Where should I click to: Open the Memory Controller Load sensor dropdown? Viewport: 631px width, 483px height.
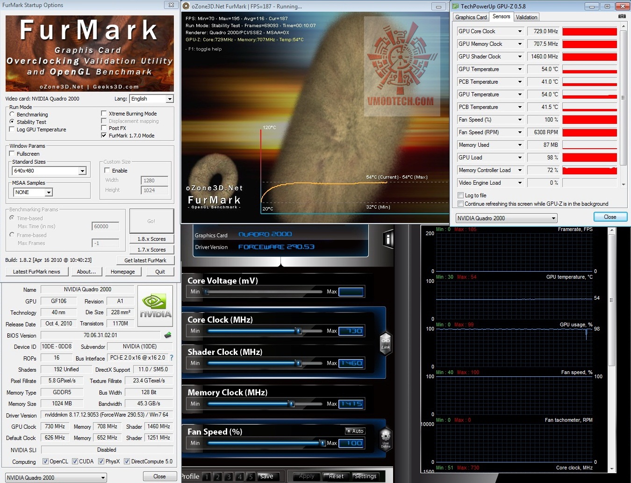520,170
